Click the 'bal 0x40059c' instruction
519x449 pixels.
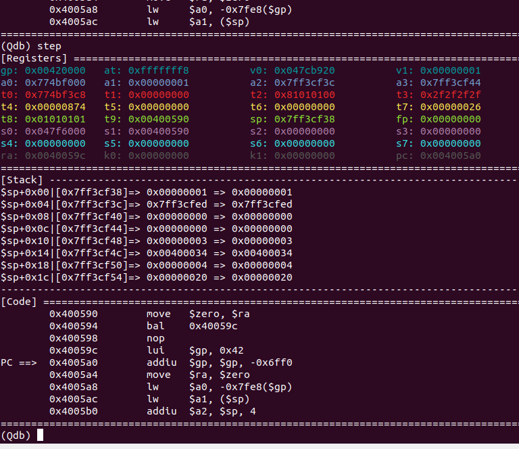tap(192, 326)
